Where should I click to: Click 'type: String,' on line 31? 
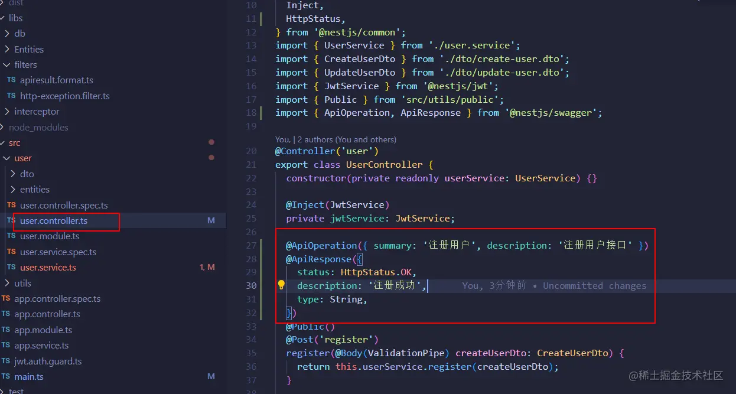point(332,299)
